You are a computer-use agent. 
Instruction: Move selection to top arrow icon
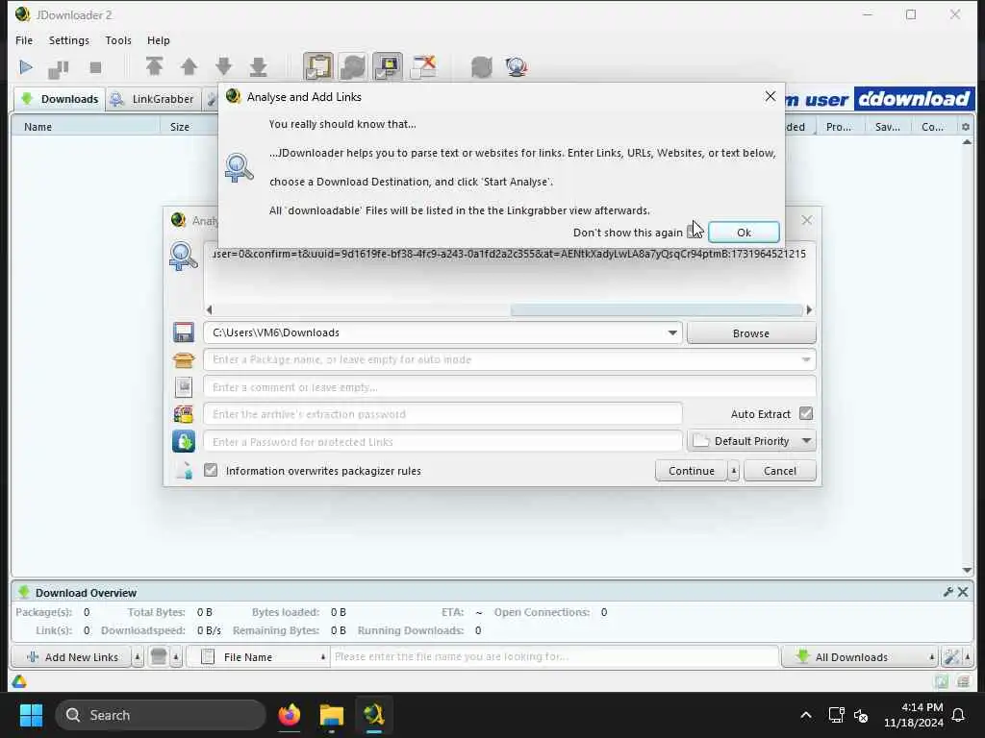(x=155, y=66)
